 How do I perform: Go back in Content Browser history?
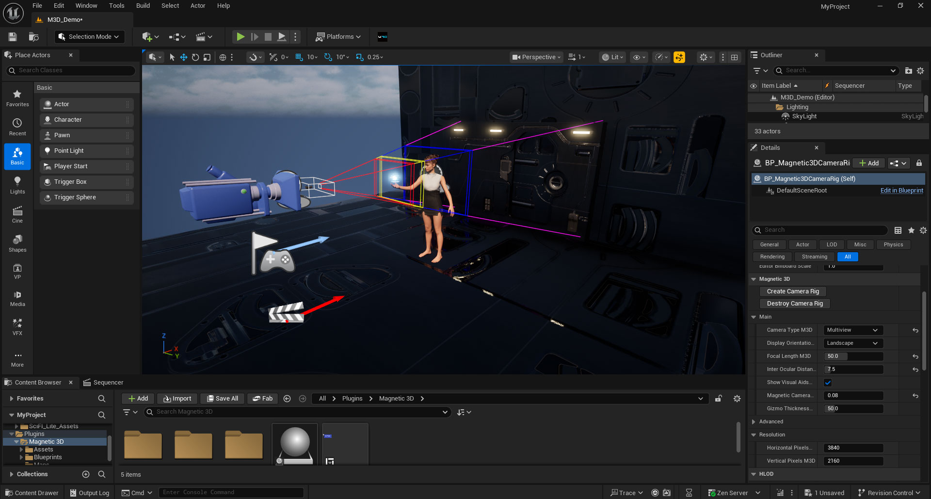coord(287,399)
